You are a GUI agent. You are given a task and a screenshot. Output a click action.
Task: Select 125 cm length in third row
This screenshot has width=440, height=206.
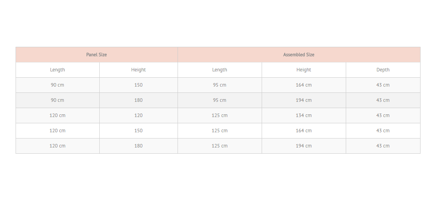pos(220,115)
